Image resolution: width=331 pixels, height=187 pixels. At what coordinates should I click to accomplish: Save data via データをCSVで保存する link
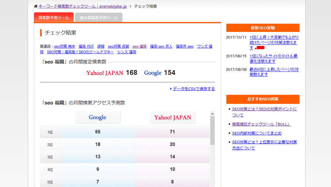pos(194,89)
